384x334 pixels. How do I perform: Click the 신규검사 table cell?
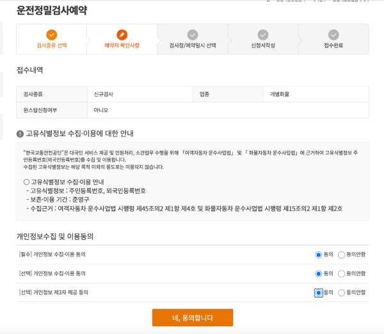[x=140, y=94]
